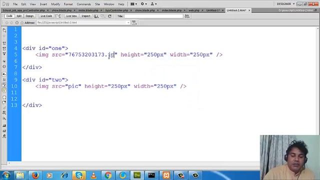320x180 pixels.
Task: Open the Window menu
Action: (x=109, y=4)
